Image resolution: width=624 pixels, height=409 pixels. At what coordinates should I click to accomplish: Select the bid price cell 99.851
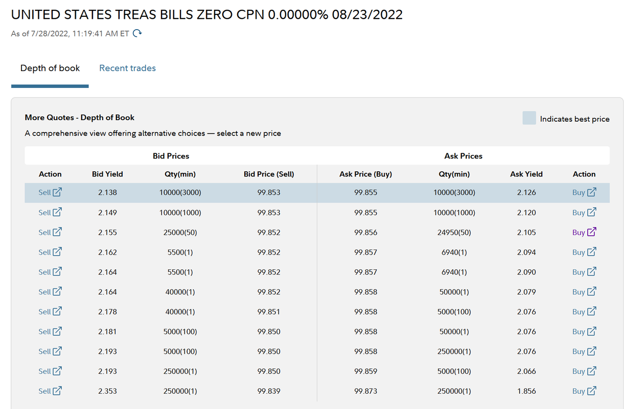click(x=269, y=312)
